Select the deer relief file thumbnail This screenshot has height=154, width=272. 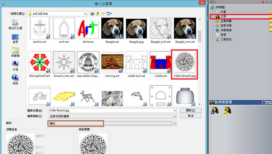pos(88,96)
